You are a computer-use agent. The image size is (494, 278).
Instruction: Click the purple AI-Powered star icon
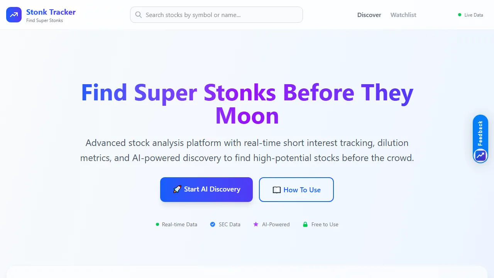pos(256,224)
